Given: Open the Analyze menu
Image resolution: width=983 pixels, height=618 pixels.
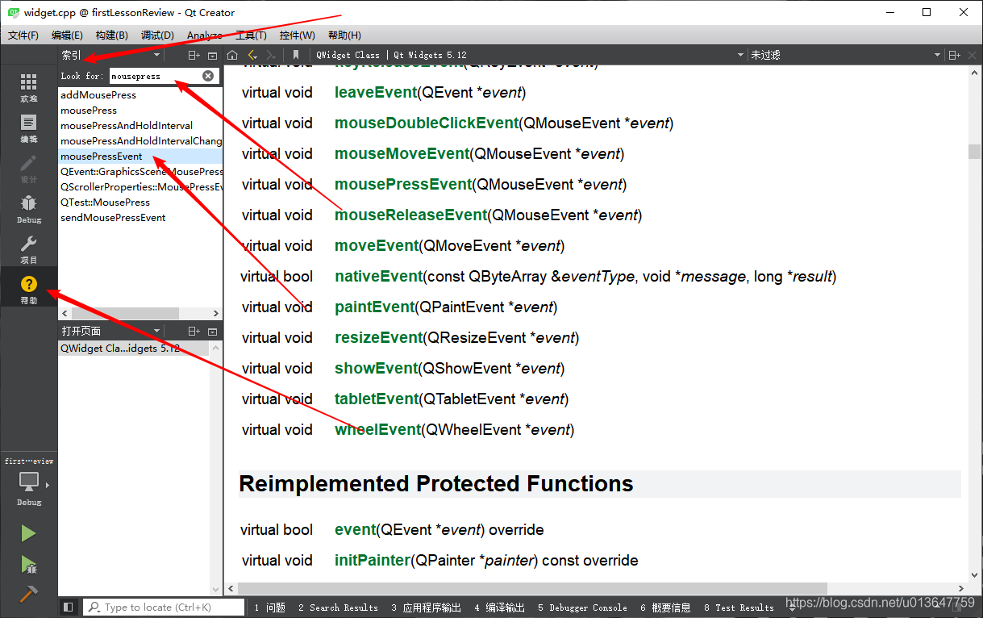Looking at the screenshot, I should coord(205,35).
